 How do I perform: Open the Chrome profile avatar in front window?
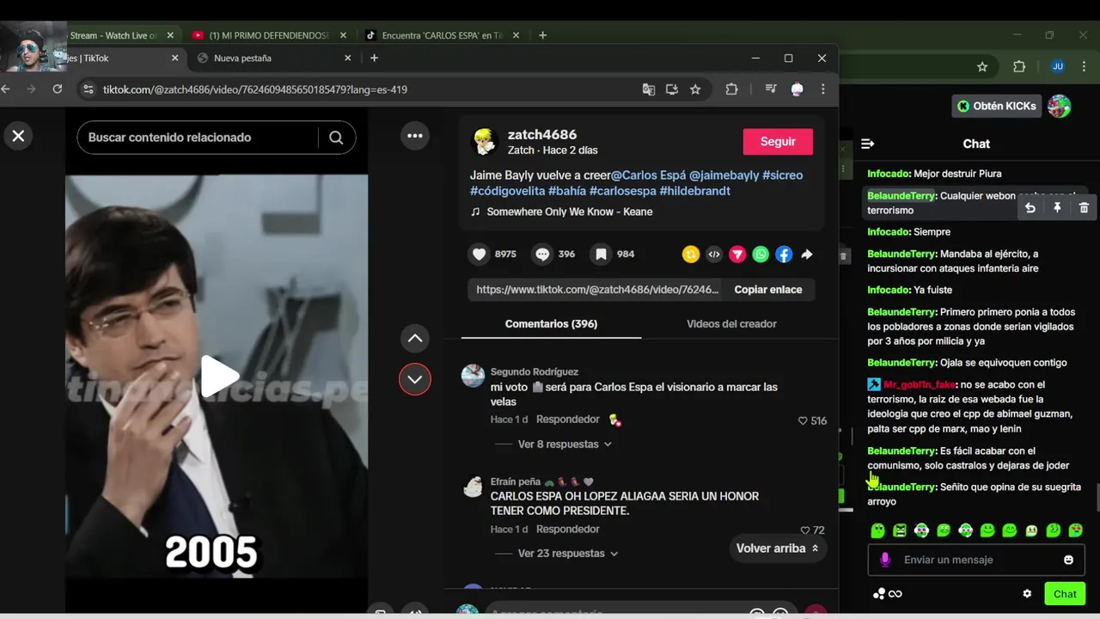tap(797, 89)
